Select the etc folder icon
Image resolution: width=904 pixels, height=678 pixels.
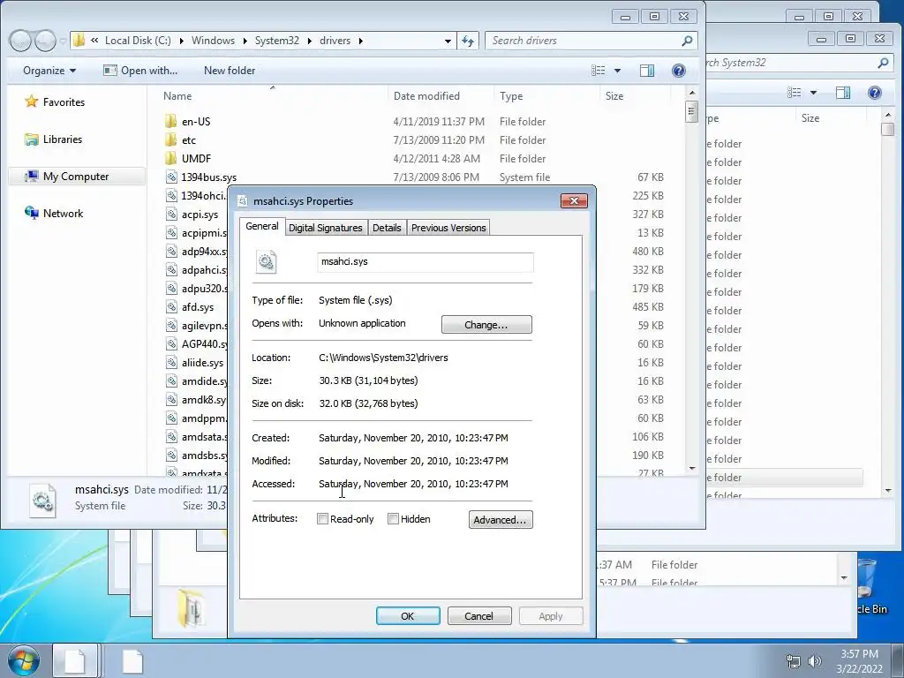click(170, 139)
